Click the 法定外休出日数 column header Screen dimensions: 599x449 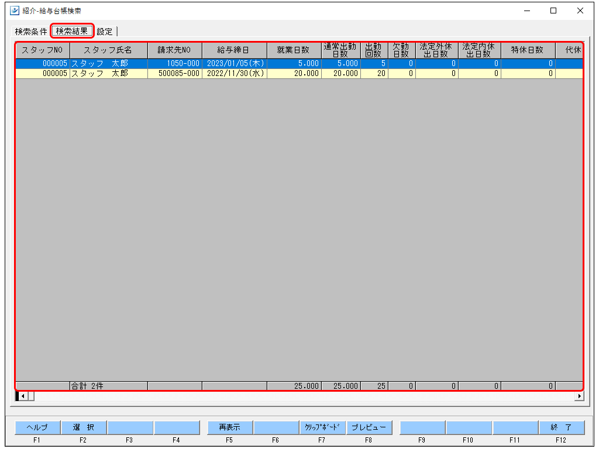[x=436, y=50]
